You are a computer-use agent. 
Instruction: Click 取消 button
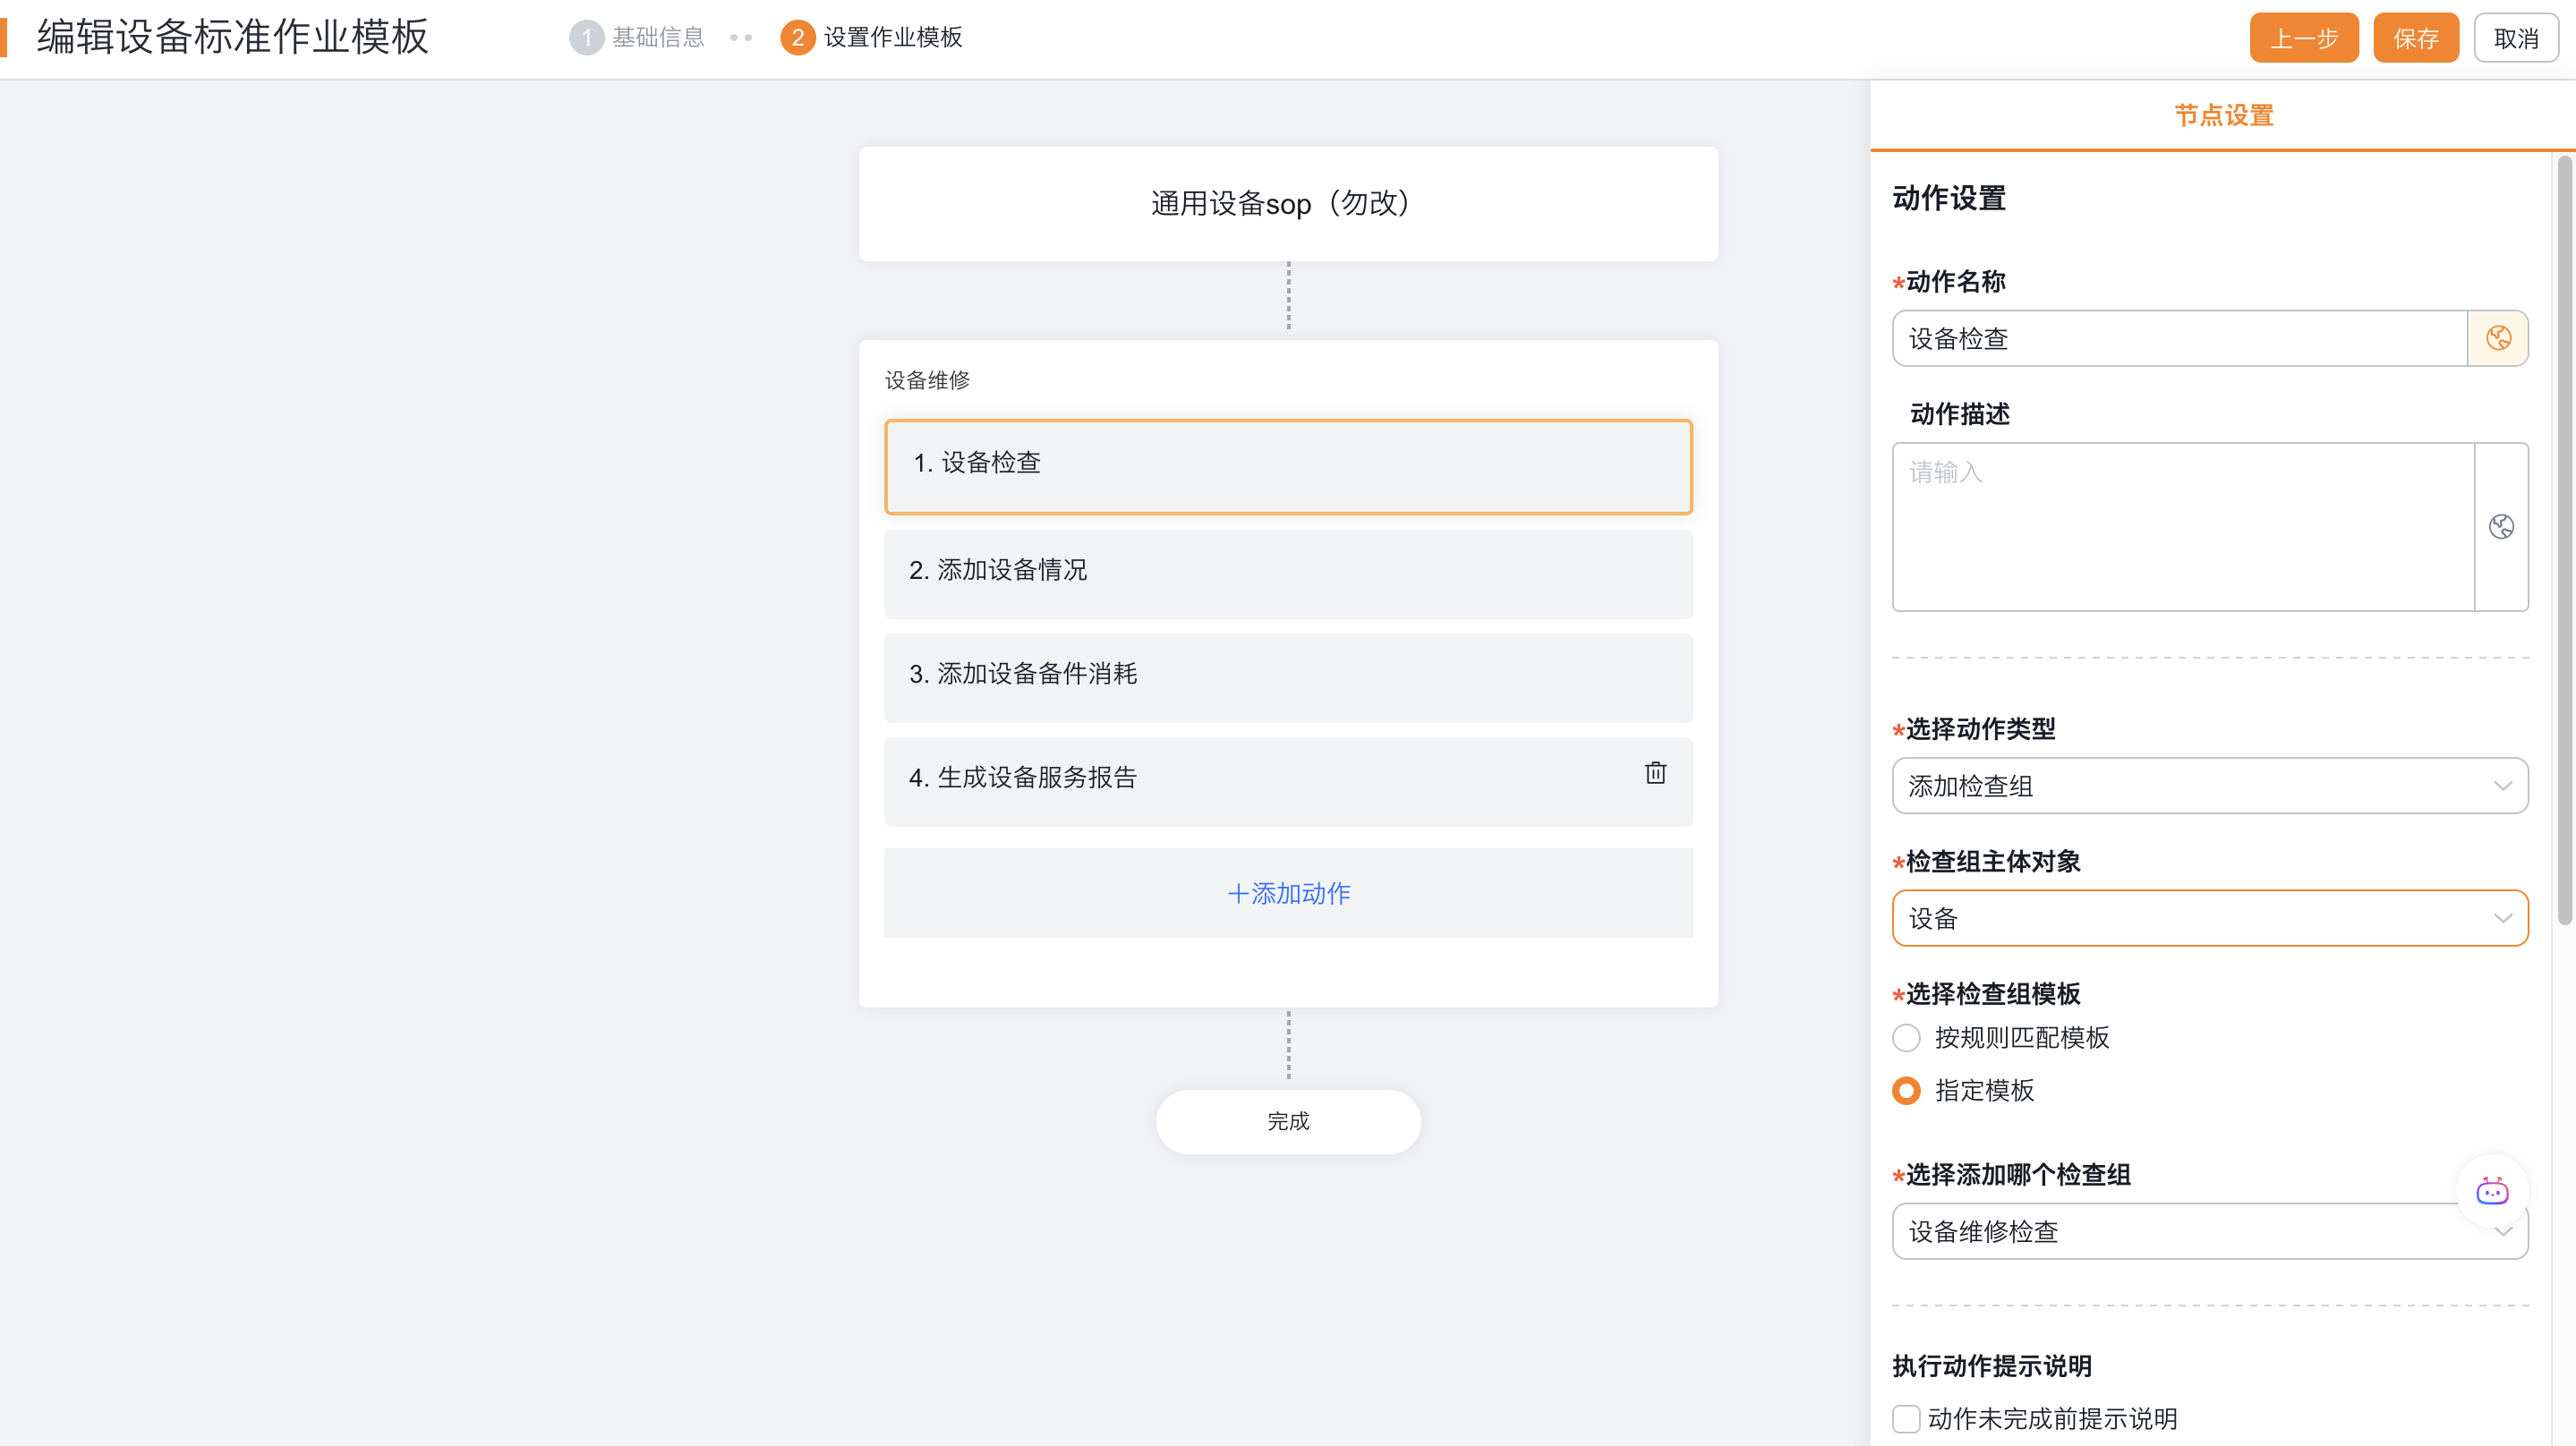[2515, 39]
